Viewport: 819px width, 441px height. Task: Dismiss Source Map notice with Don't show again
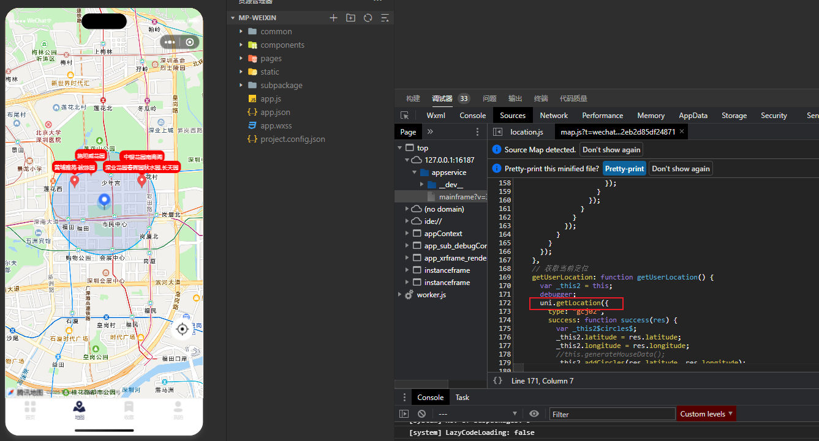coord(611,149)
